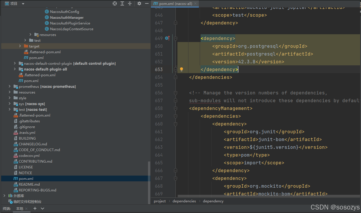
Task: Expand the target folder
Action: [20, 46]
